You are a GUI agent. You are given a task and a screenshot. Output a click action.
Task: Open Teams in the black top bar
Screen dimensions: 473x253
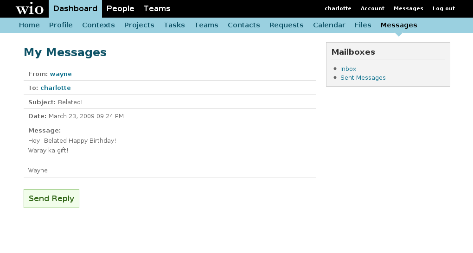[x=157, y=9]
